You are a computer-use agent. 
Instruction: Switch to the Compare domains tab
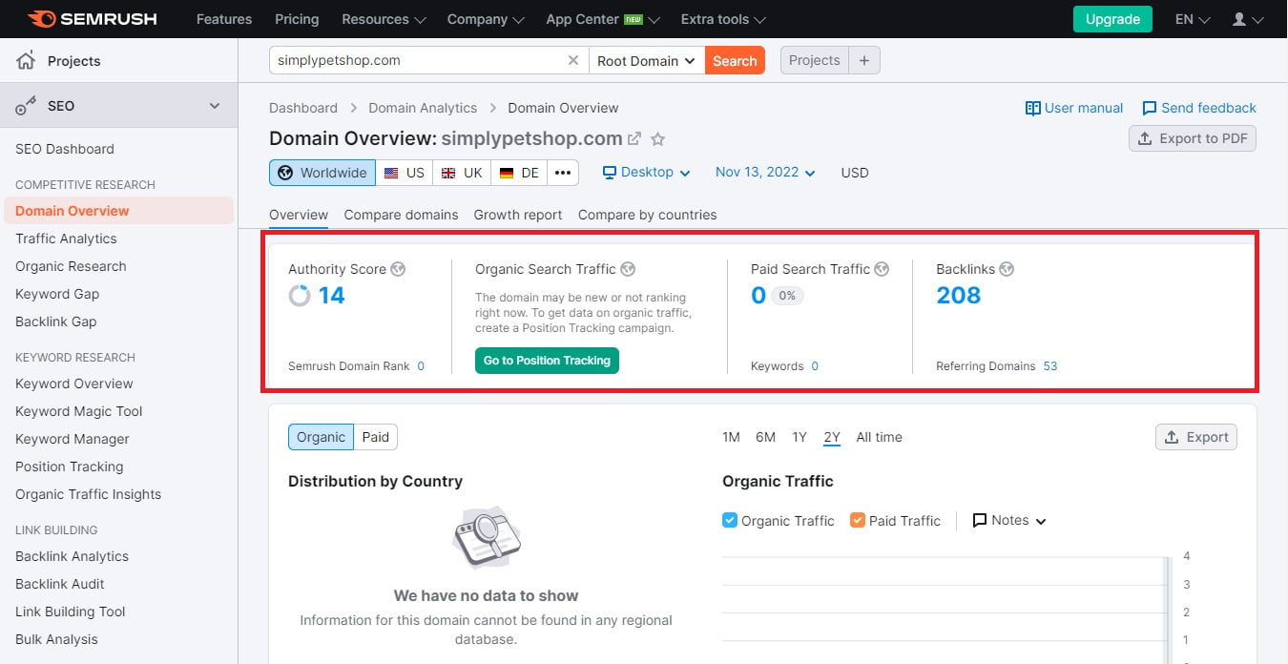[x=401, y=215]
